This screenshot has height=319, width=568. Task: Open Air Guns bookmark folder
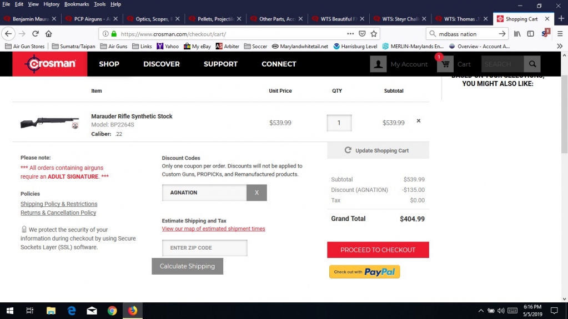click(x=114, y=47)
